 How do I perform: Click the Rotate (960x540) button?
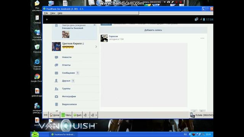click(201, 115)
